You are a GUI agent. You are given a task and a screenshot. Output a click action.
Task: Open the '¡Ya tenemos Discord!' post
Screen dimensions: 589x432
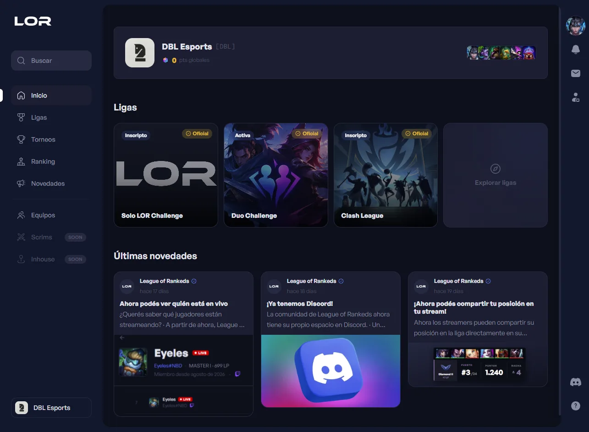(x=330, y=339)
